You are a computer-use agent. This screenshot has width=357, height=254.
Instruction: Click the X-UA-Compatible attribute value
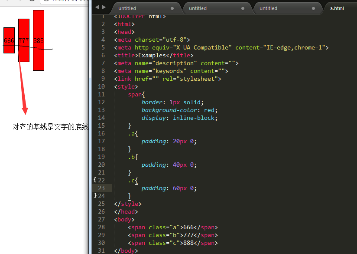click(x=202, y=47)
